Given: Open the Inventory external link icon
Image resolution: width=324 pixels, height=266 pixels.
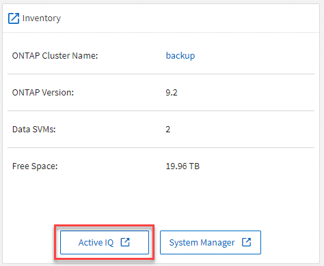Looking at the screenshot, I should click(14, 18).
